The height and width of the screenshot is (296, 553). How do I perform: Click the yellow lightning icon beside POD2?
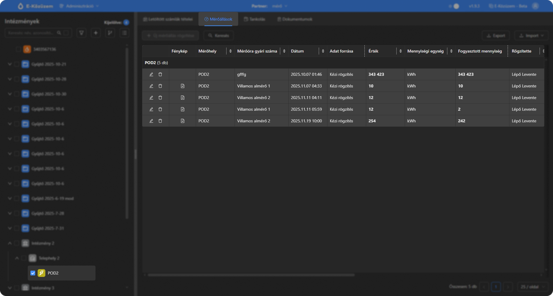(x=41, y=273)
